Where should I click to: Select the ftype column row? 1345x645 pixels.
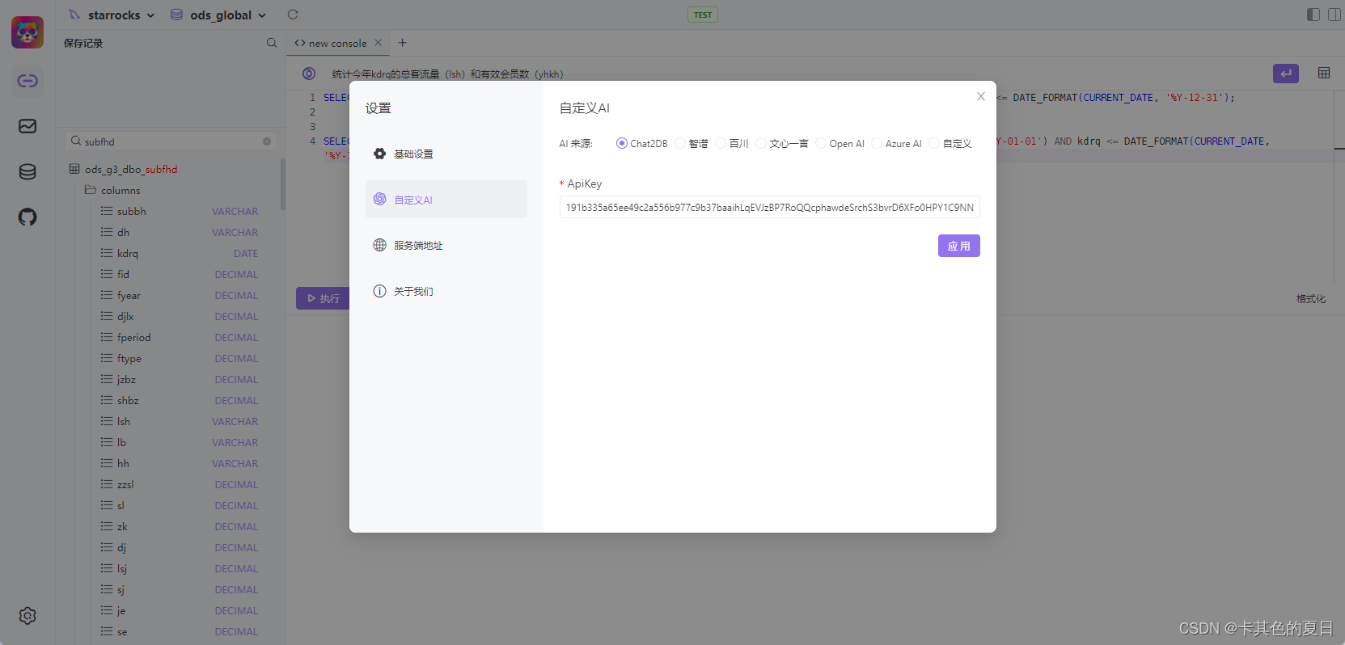point(180,358)
